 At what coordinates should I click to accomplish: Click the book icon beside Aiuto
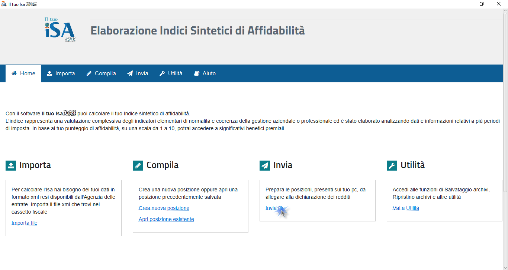coord(197,73)
